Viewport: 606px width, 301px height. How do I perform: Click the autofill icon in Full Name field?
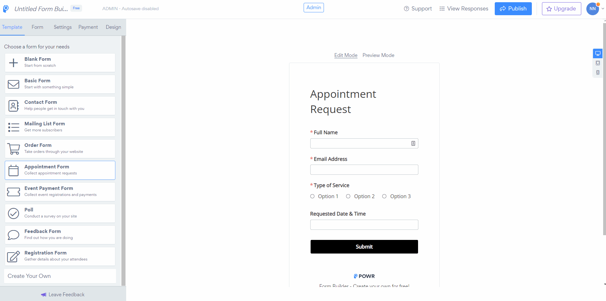click(413, 143)
